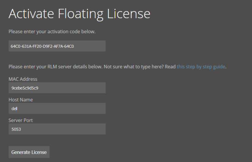Click the word 'Read' before the guide link
The width and height of the screenshot is (252, 162).
(x=170, y=67)
